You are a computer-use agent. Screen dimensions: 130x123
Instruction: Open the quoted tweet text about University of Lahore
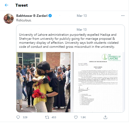[x=69, y=41]
